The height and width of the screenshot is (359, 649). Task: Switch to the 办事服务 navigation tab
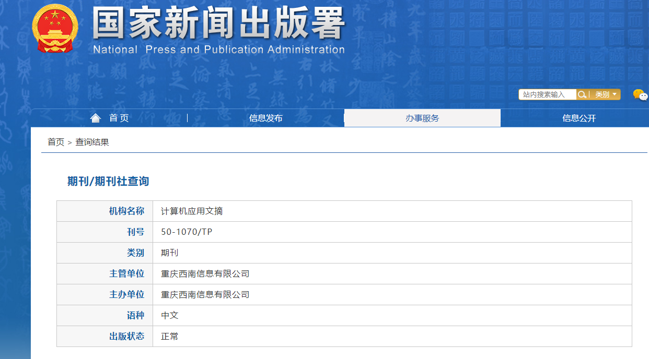pos(422,118)
